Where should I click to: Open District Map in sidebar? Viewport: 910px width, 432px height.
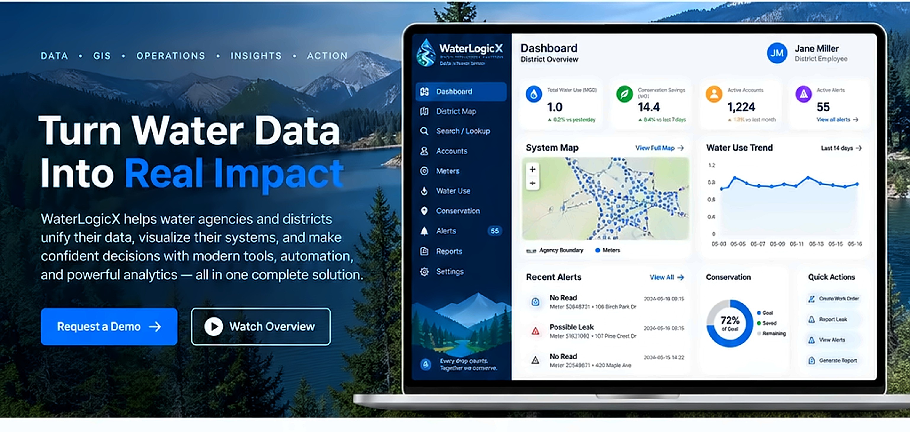pyautogui.click(x=461, y=111)
